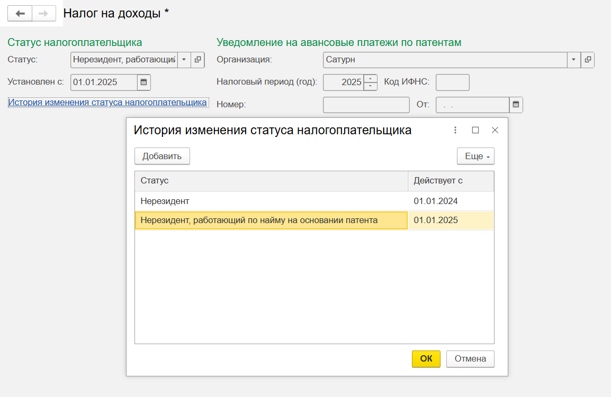Click the Статус input field

point(124,60)
